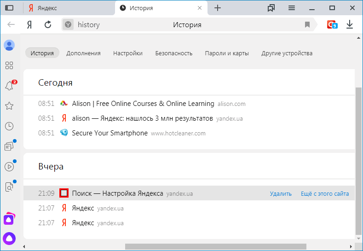Viewport: 363px width, 251px height.
Task: Click the Alison favicon in the history list
Action: coord(64,103)
